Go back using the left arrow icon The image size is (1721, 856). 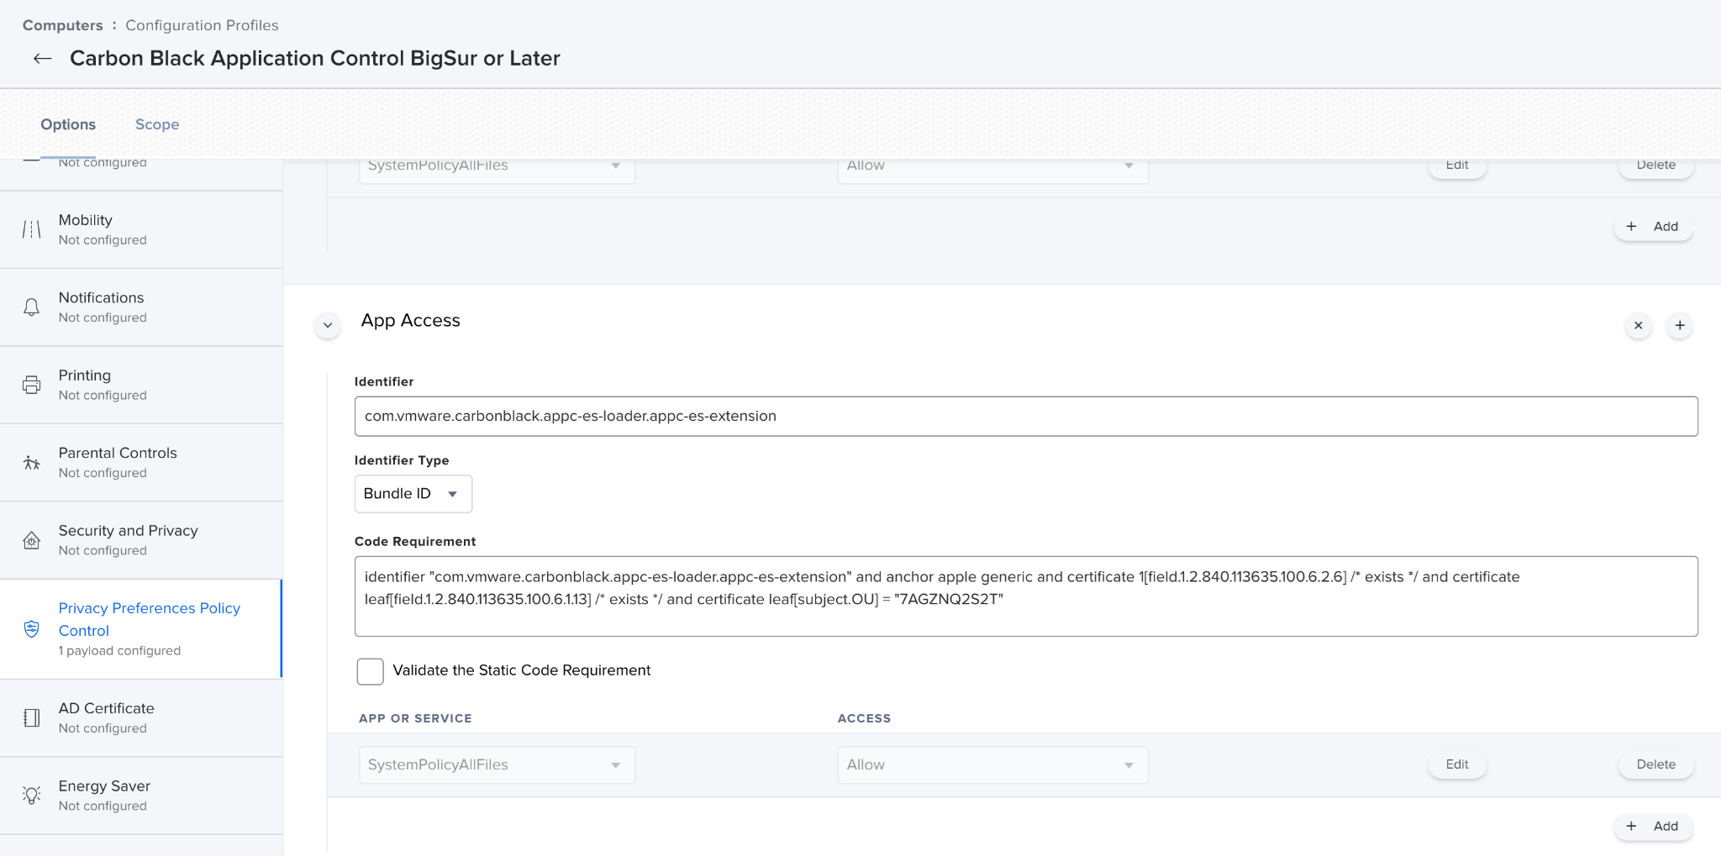42,58
